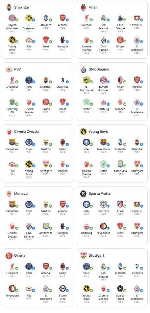The height and width of the screenshot is (313, 150).
Task: Select the Monaco card header title
Action: pyautogui.click(x=21, y=194)
